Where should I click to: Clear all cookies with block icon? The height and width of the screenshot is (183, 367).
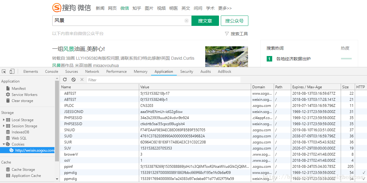[x=73, y=80]
